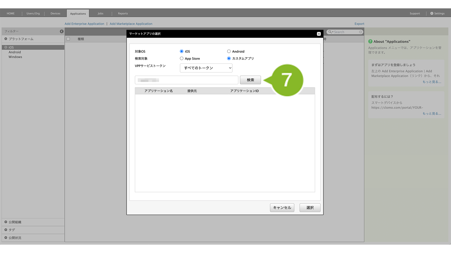Expand the タグ filter section
Screen dimensions: 451x253
click(6, 230)
